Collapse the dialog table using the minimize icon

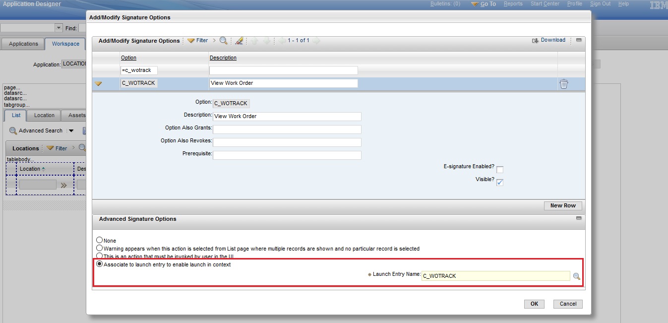[x=579, y=40]
